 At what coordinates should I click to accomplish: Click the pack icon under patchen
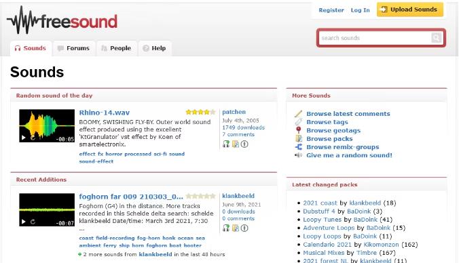point(236,144)
